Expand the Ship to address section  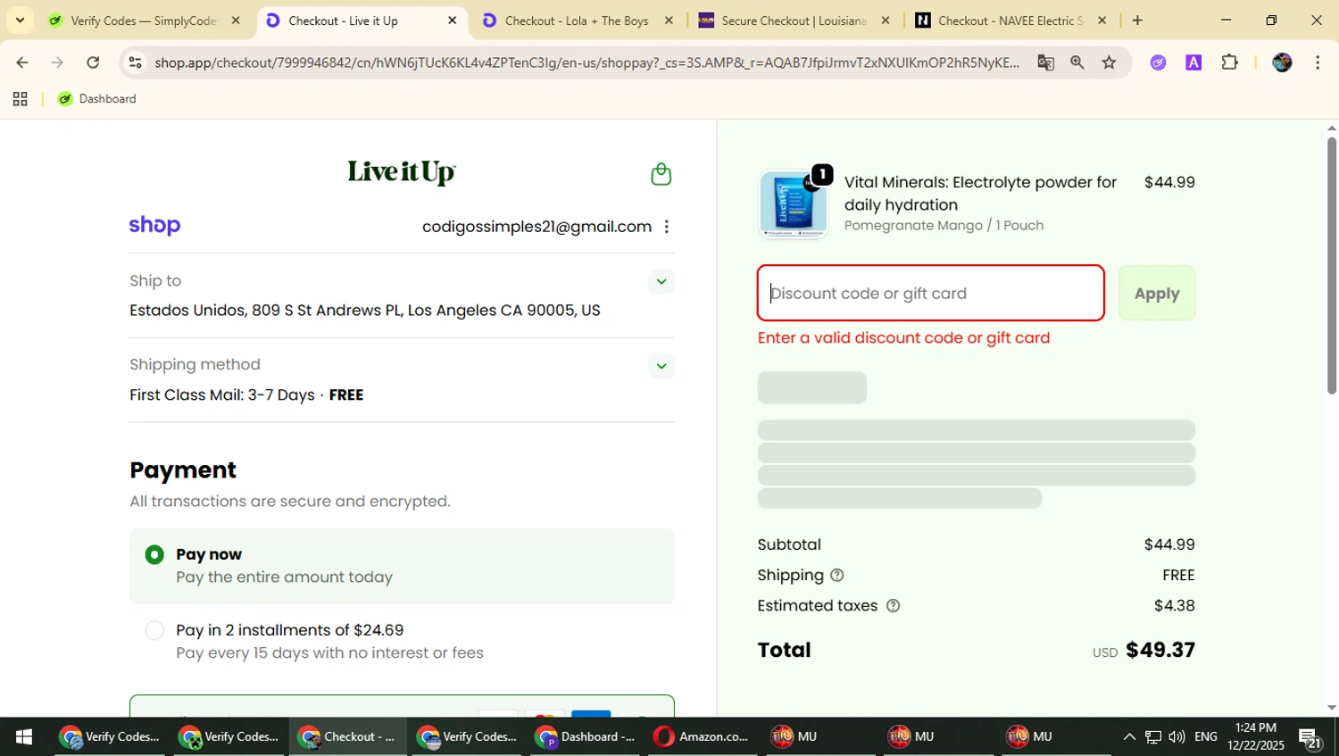(661, 282)
